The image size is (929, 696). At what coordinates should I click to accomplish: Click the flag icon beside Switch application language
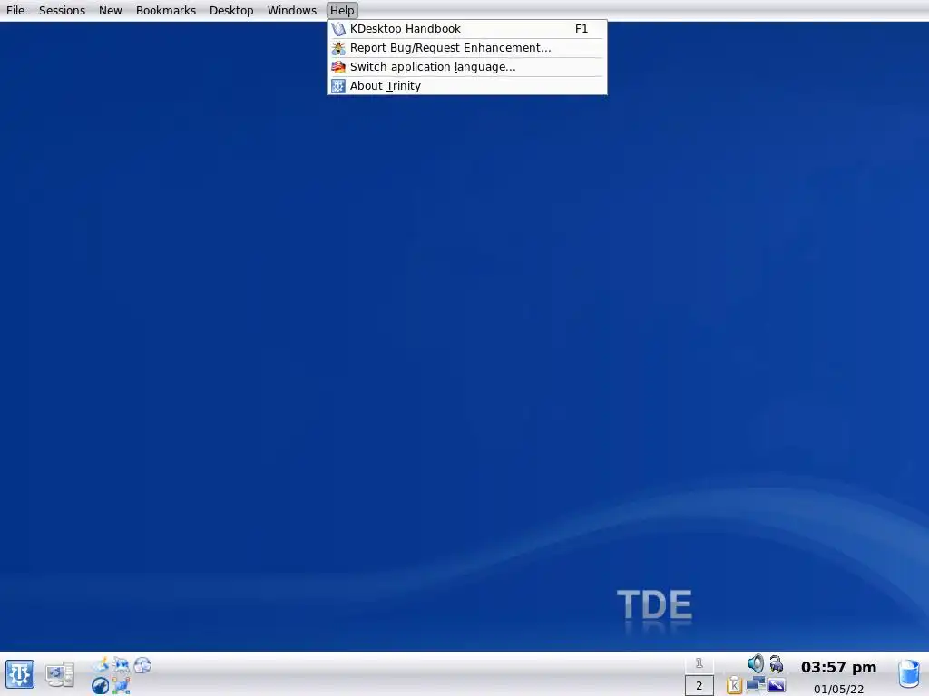[338, 67]
